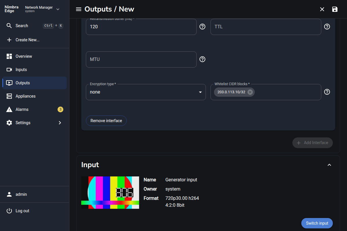
Task: Click the Log out power icon
Action: tap(9, 211)
